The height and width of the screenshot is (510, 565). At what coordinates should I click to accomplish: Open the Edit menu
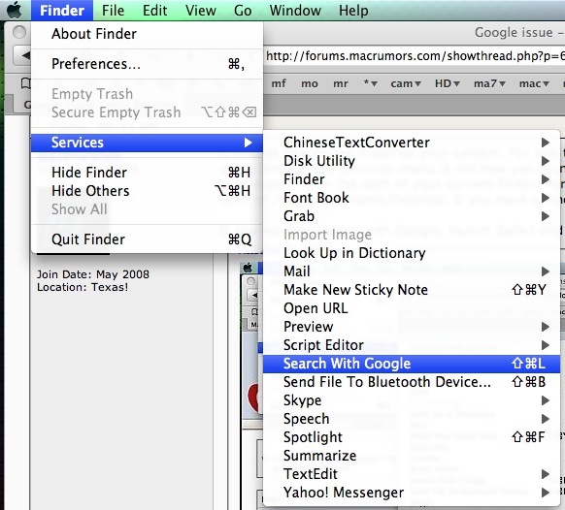(x=155, y=11)
